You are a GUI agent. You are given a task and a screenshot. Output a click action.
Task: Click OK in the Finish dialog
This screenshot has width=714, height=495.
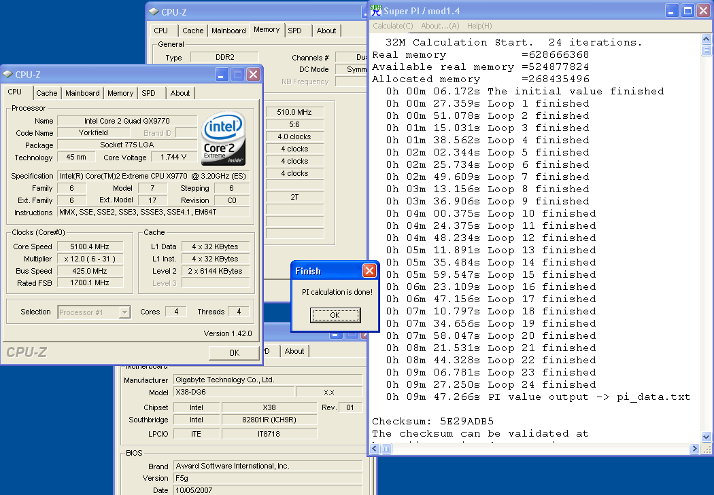click(x=335, y=315)
